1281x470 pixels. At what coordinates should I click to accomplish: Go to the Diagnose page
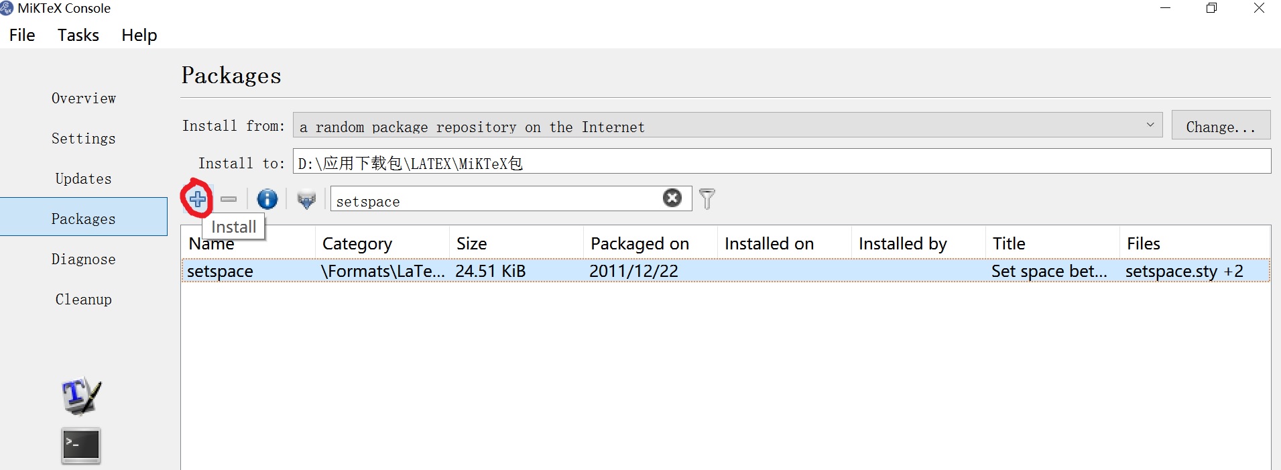(x=84, y=259)
